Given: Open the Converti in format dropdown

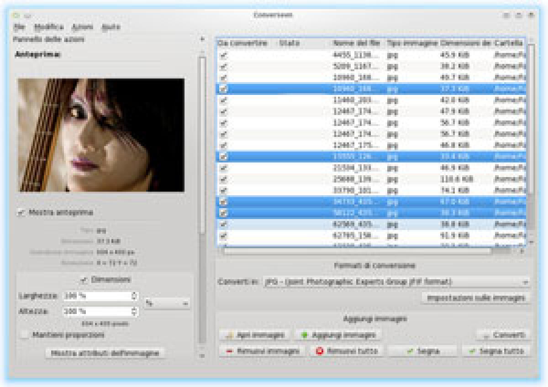Looking at the screenshot, I should click(396, 282).
